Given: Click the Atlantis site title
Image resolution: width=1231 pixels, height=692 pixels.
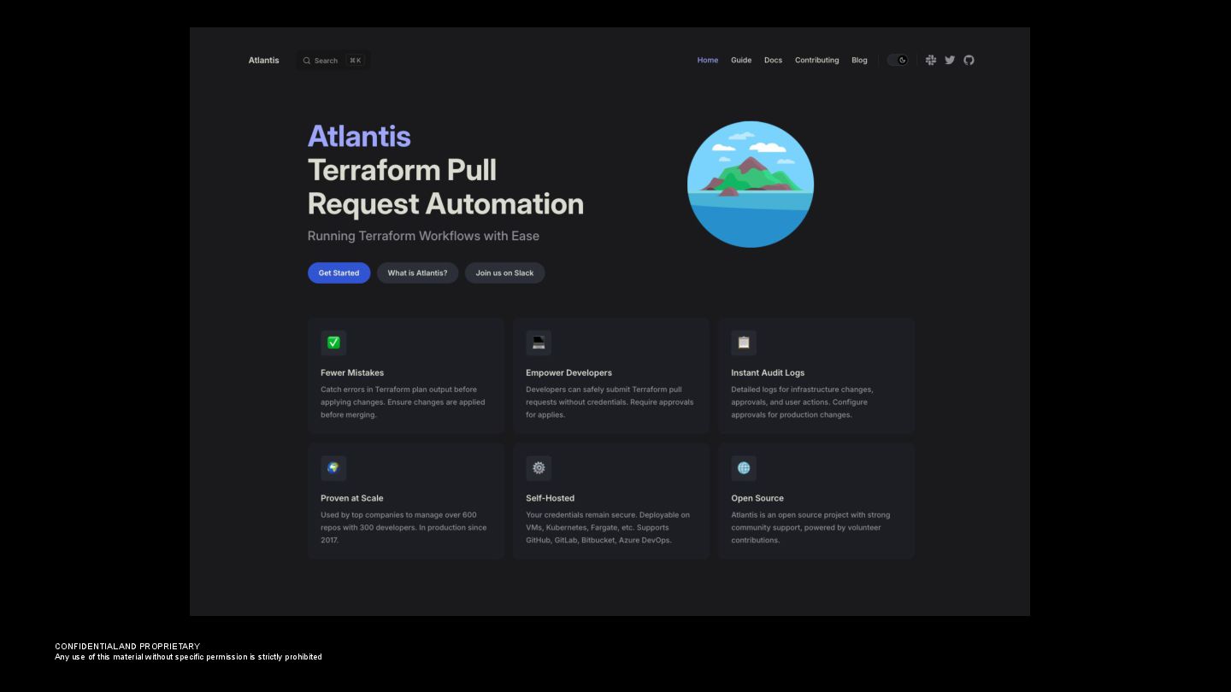Looking at the screenshot, I should click(x=263, y=60).
